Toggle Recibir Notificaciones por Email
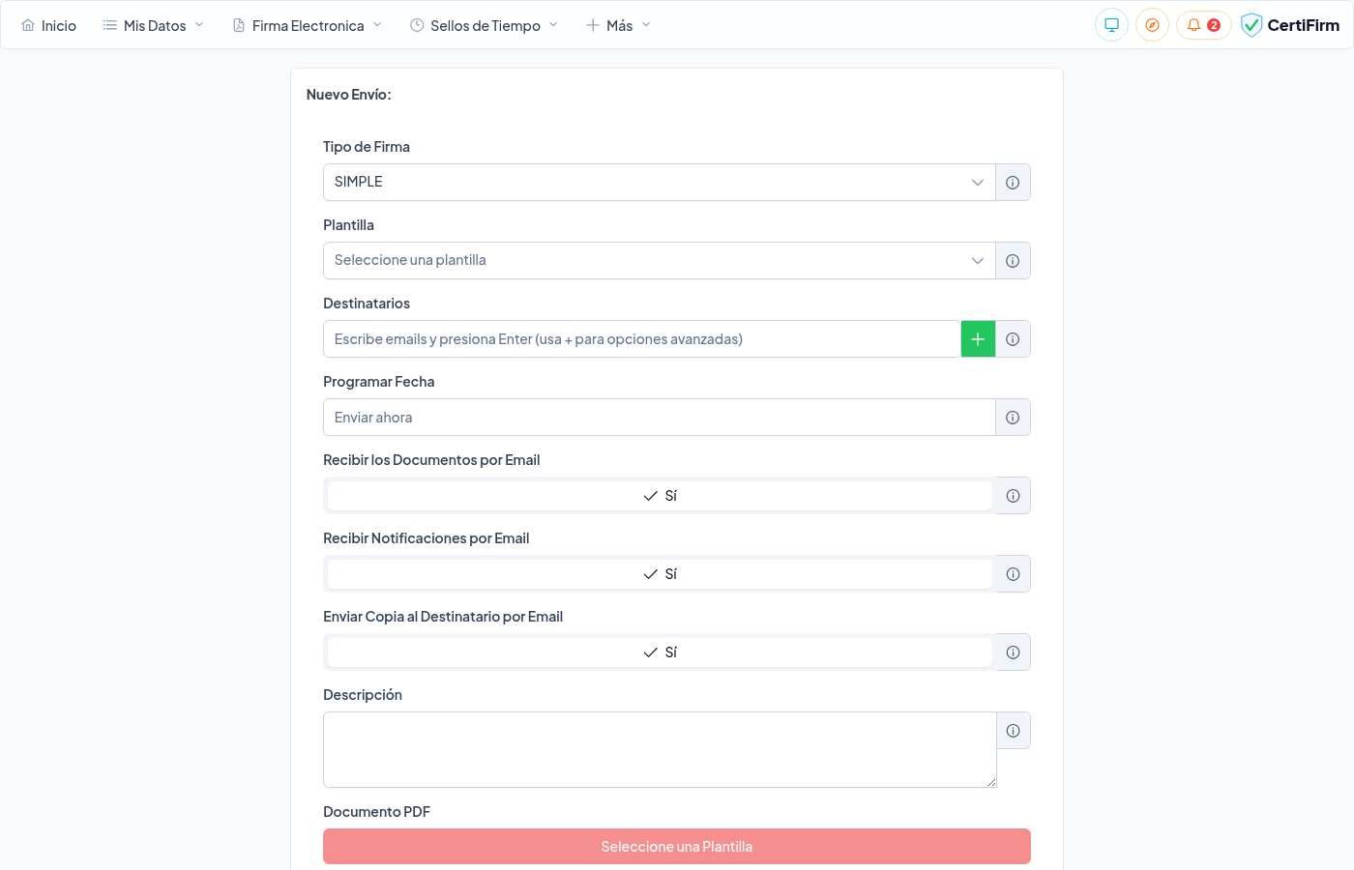Screen dimensions: 1354x870 click(x=660, y=574)
